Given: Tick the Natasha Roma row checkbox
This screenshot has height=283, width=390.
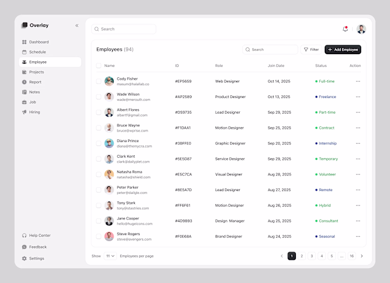Looking at the screenshot, I should 99,174.
